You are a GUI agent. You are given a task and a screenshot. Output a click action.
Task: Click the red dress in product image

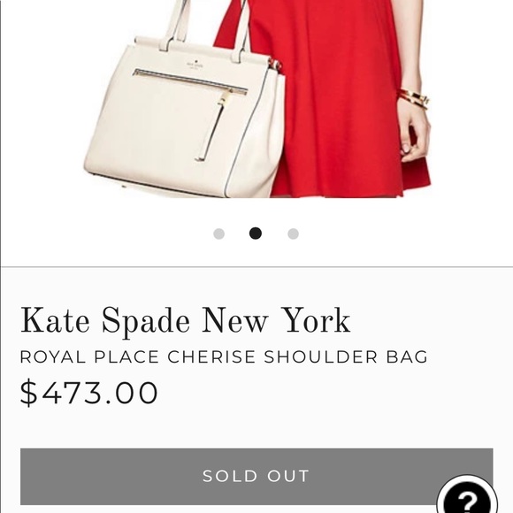click(x=327, y=98)
